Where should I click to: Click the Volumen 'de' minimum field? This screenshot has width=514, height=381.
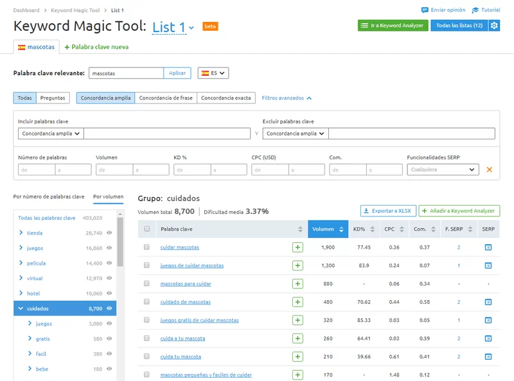(114, 170)
